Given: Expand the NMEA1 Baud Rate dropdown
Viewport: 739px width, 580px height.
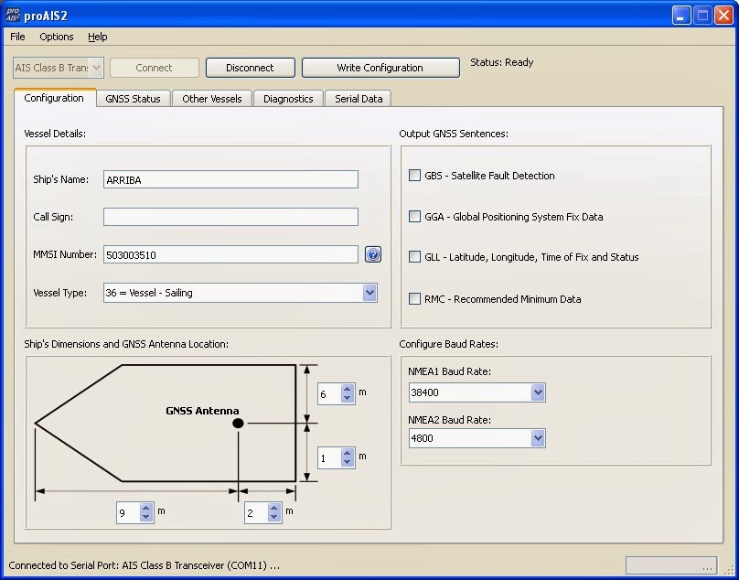Looking at the screenshot, I should (x=538, y=392).
